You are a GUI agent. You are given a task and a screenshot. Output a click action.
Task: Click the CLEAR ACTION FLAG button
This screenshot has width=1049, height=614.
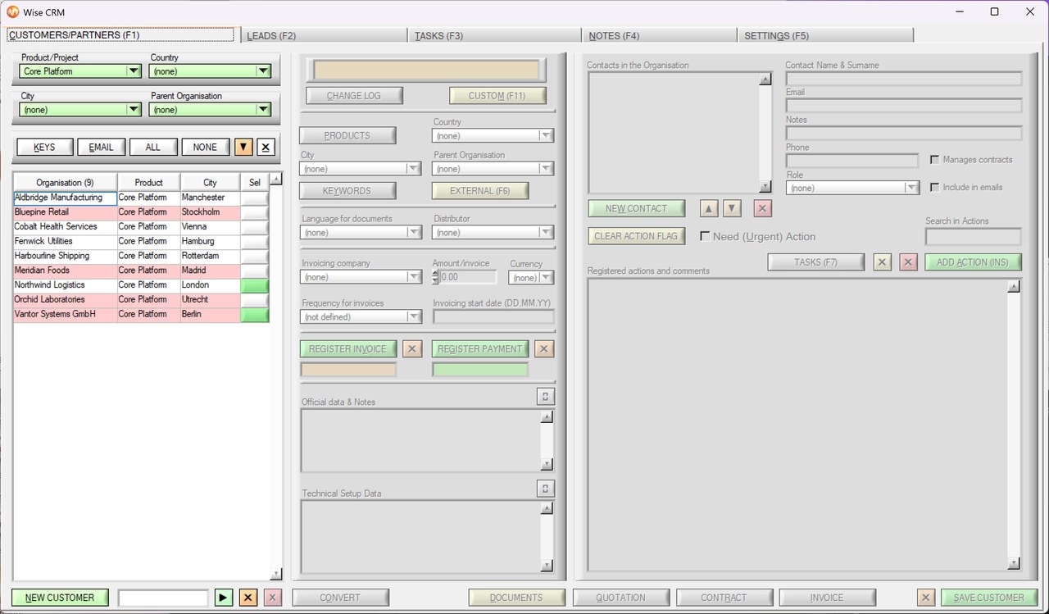pos(637,236)
